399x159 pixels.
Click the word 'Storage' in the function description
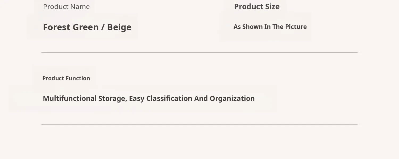point(113,99)
